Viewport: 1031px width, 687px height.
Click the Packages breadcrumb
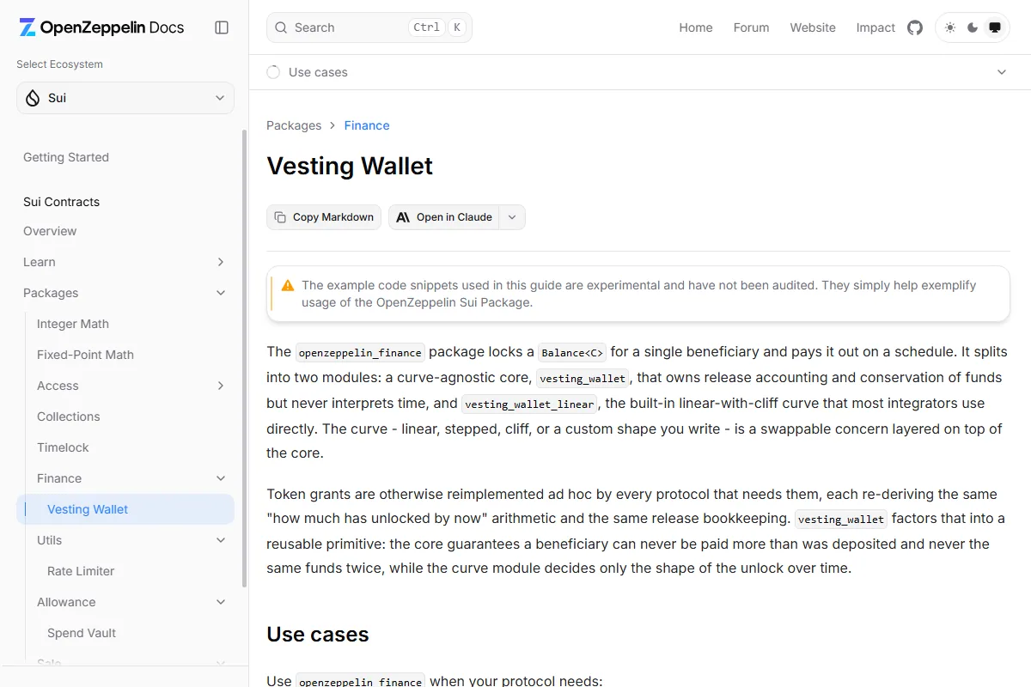pos(294,125)
